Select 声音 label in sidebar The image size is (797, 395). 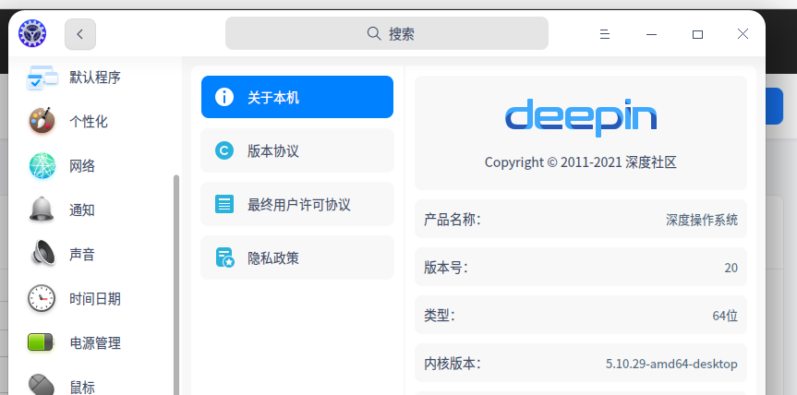click(x=82, y=255)
